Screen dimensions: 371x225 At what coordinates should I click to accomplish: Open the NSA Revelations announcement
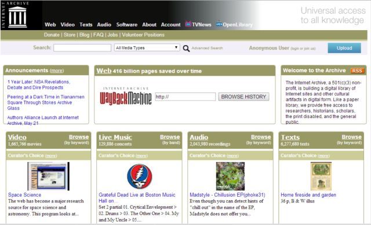click(39, 84)
